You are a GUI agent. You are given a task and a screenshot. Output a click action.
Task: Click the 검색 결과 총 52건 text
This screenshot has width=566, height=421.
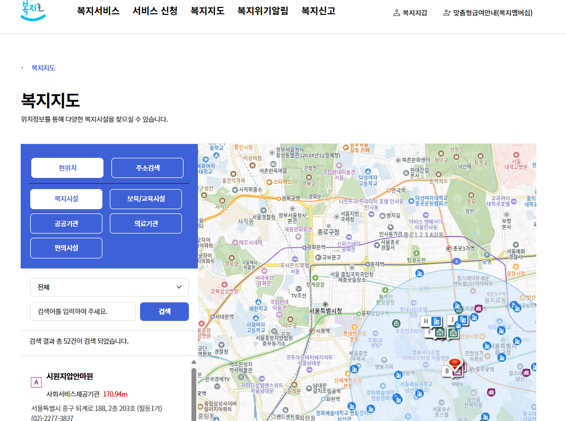point(79,341)
